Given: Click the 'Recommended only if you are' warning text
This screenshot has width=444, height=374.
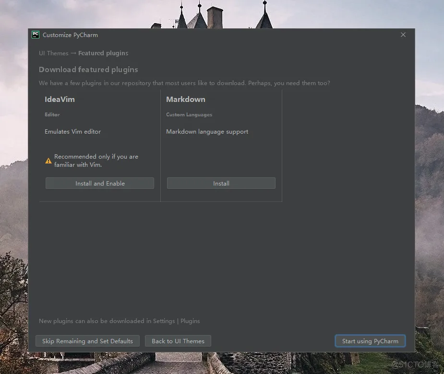Looking at the screenshot, I should click(96, 161).
